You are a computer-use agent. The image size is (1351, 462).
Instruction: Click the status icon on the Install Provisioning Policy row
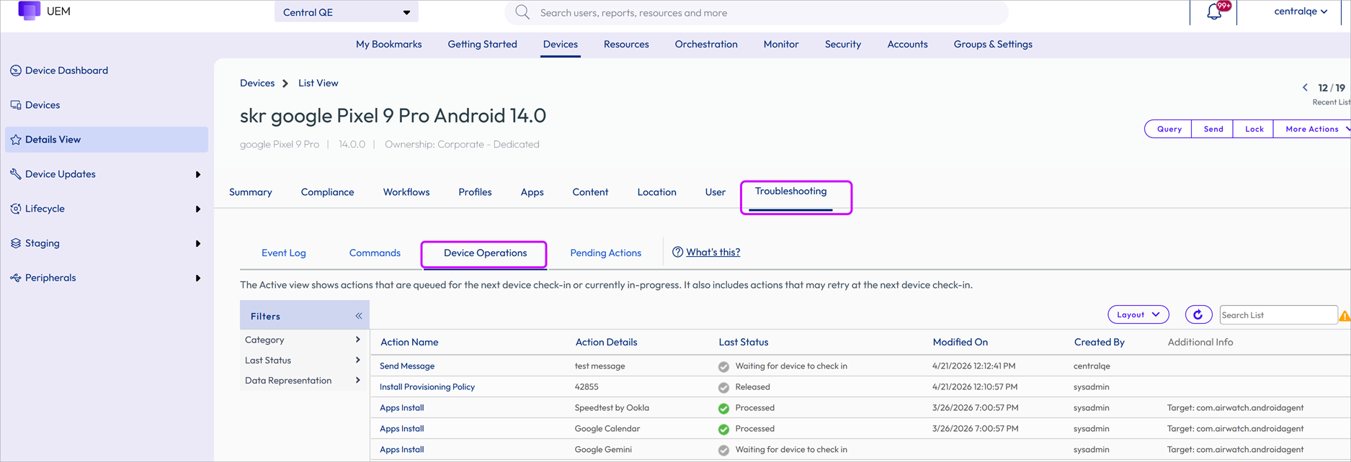tap(723, 387)
